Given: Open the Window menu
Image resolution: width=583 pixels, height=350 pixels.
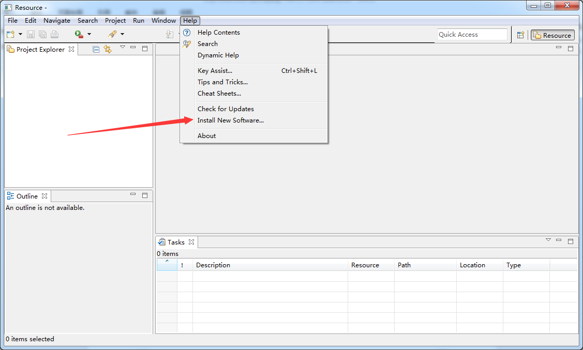Looking at the screenshot, I should [163, 21].
